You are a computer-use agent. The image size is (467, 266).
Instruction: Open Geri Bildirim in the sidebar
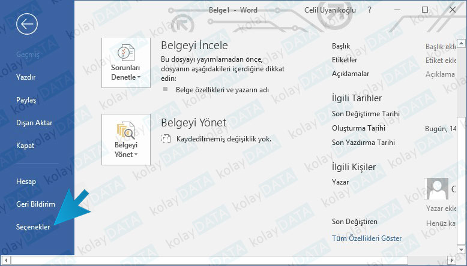pyautogui.click(x=35, y=204)
